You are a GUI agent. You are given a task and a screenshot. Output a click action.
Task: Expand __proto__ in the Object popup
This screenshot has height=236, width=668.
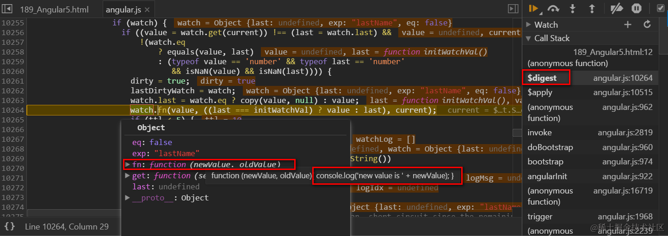click(128, 198)
